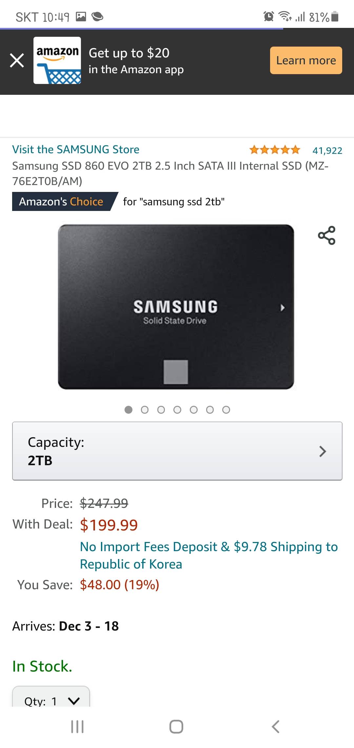Open the 41,922 ratings count link
This screenshot has width=354, height=748.
(327, 151)
